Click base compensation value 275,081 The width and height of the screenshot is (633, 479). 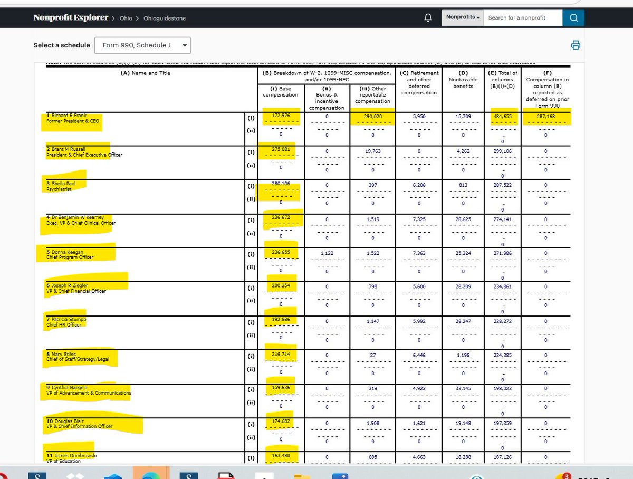coord(281,149)
